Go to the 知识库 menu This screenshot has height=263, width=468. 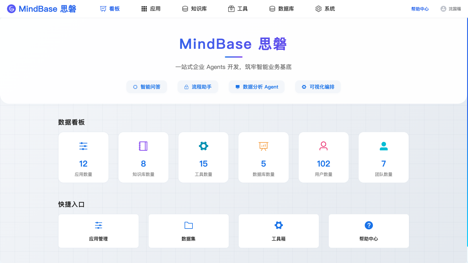(195, 9)
